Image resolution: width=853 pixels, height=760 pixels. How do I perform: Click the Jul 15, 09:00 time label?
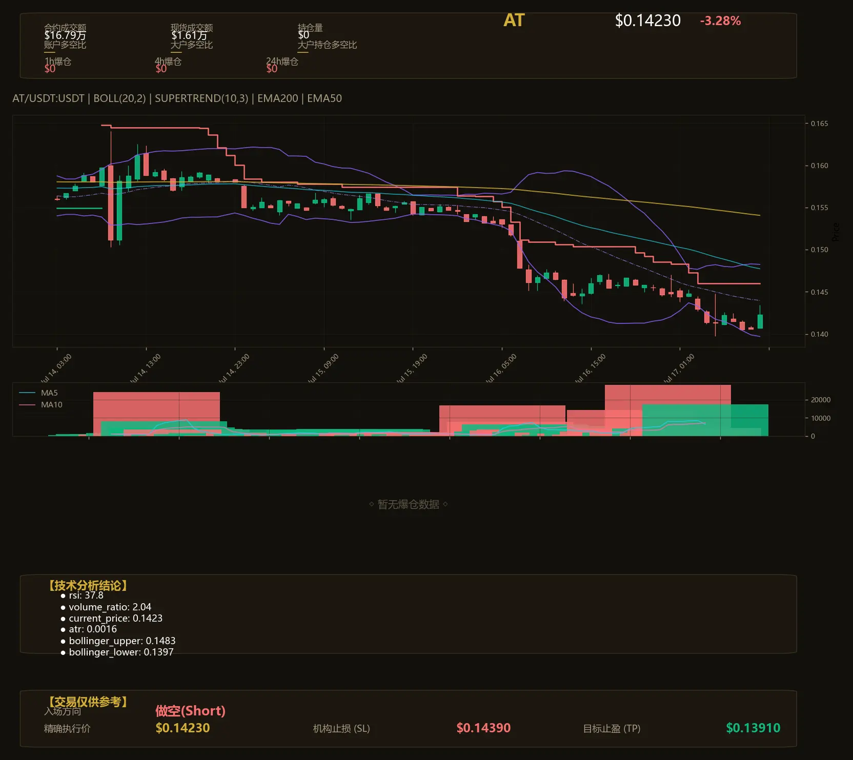click(323, 369)
